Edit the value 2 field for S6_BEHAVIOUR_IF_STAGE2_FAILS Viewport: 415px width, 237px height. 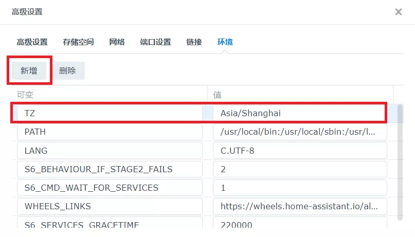pos(300,169)
